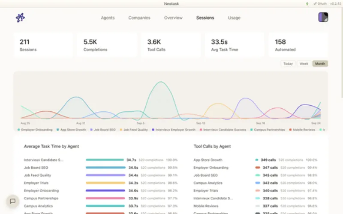Click the tall green peak near Sep 6

(x=161, y=82)
